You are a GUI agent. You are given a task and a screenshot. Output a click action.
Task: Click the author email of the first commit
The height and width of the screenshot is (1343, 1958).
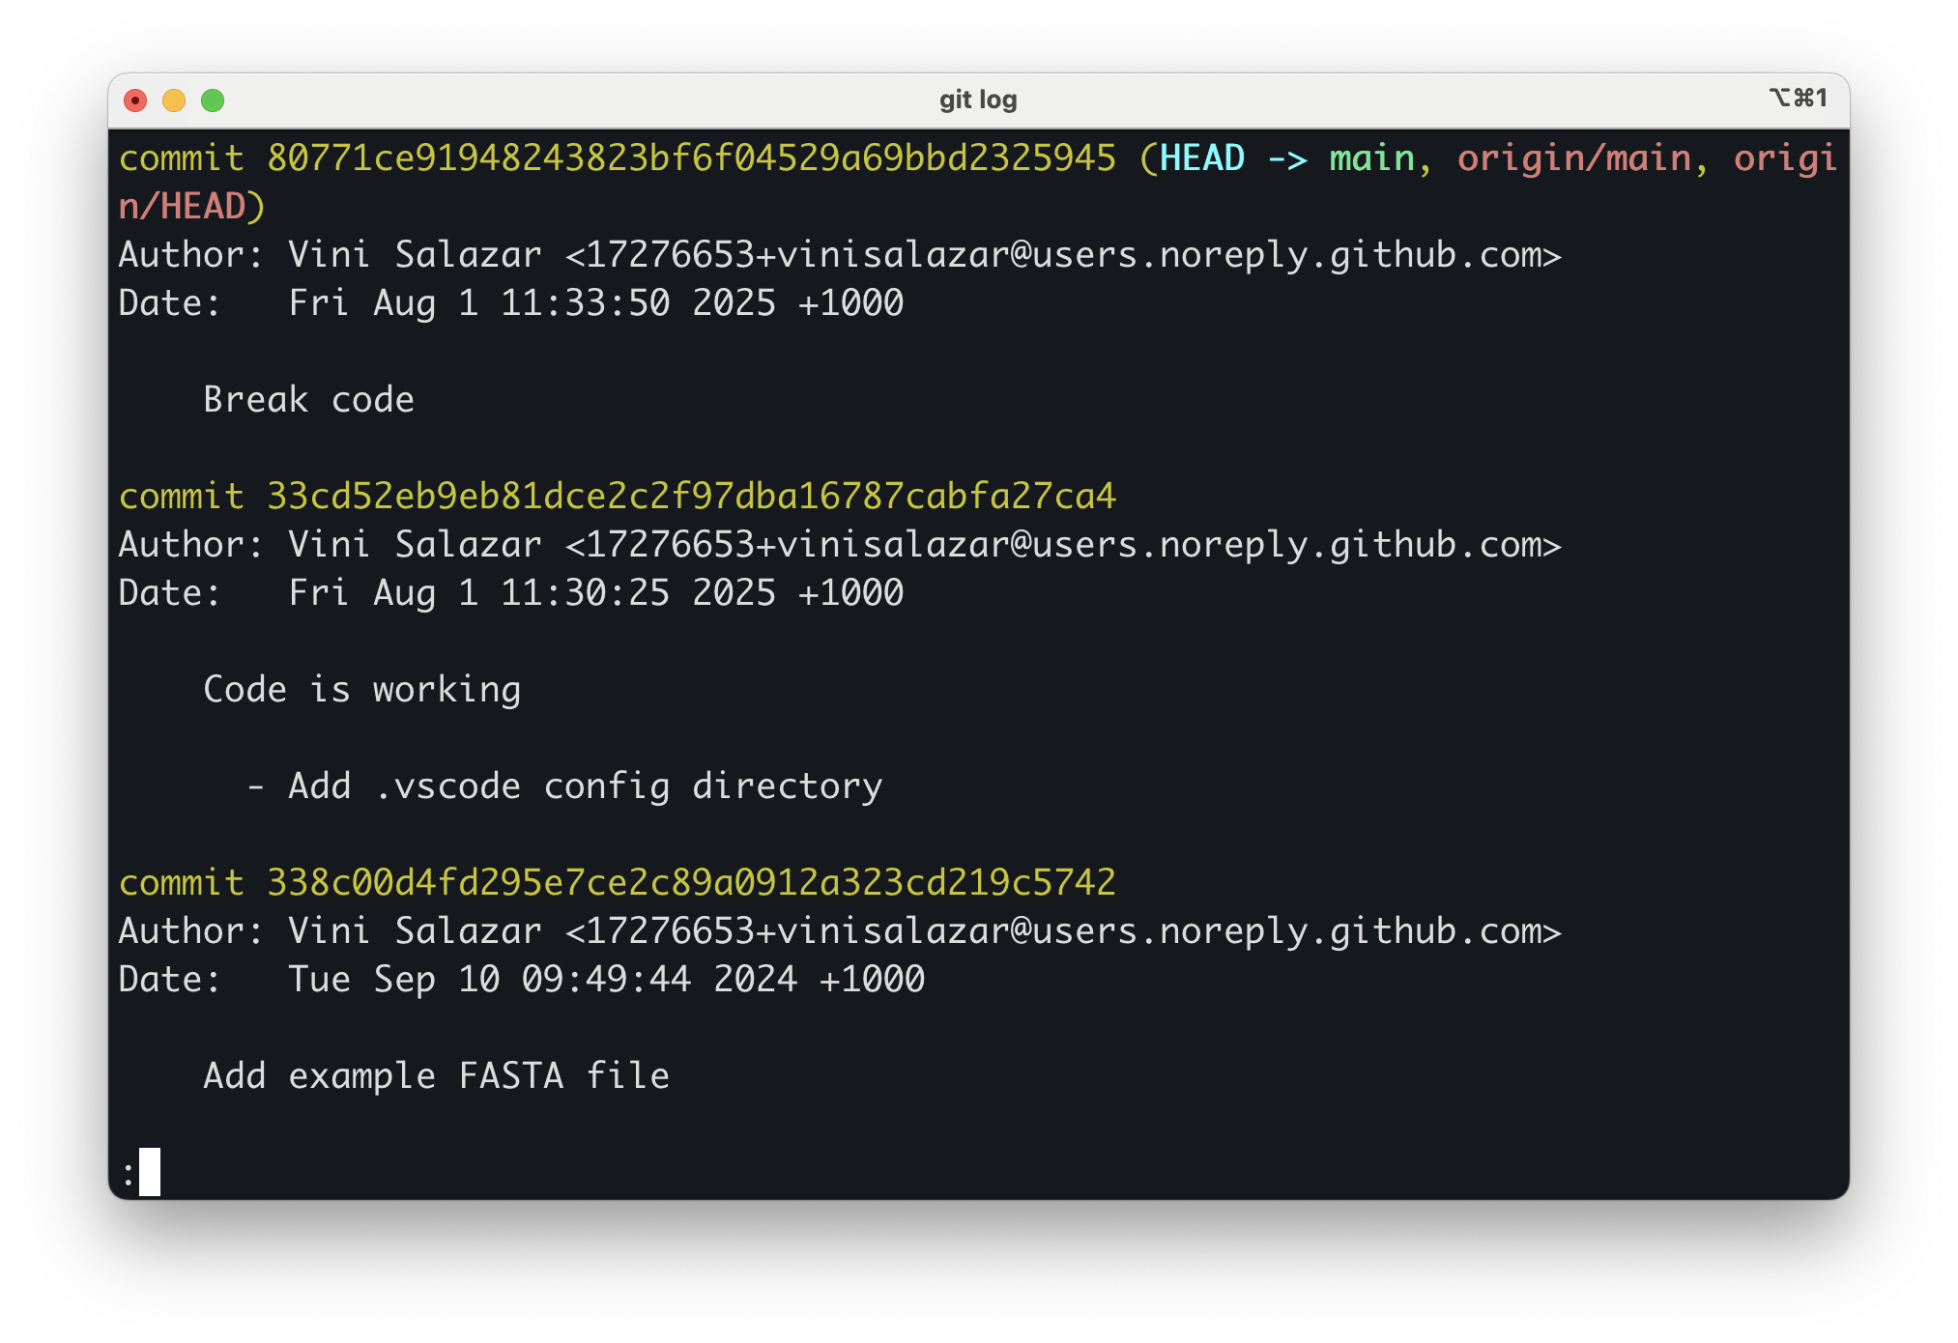coord(1063,255)
